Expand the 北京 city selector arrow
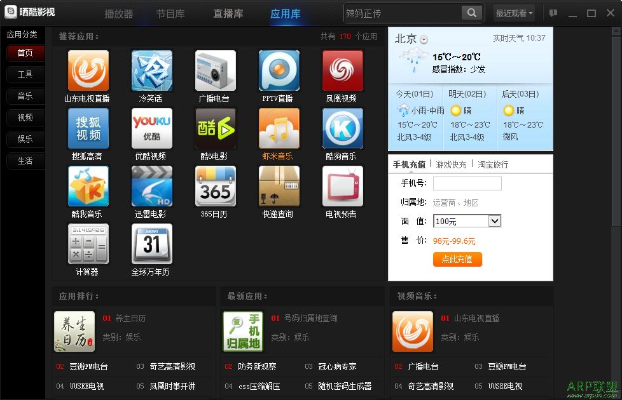The height and width of the screenshot is (400, 622). click(424, 39)
